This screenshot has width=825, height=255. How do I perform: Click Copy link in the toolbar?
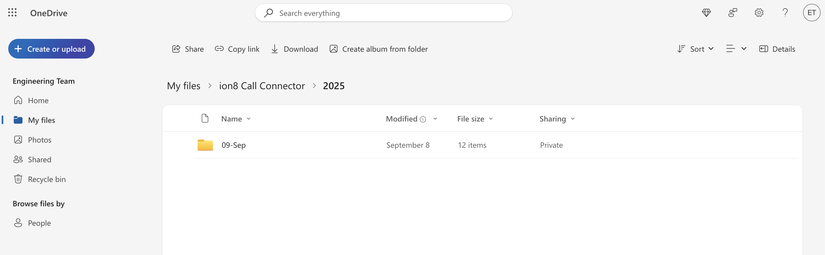(237, 49)
